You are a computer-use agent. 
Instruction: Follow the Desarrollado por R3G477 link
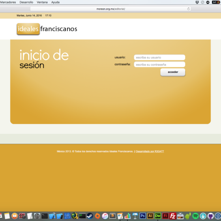pos(150,152)
